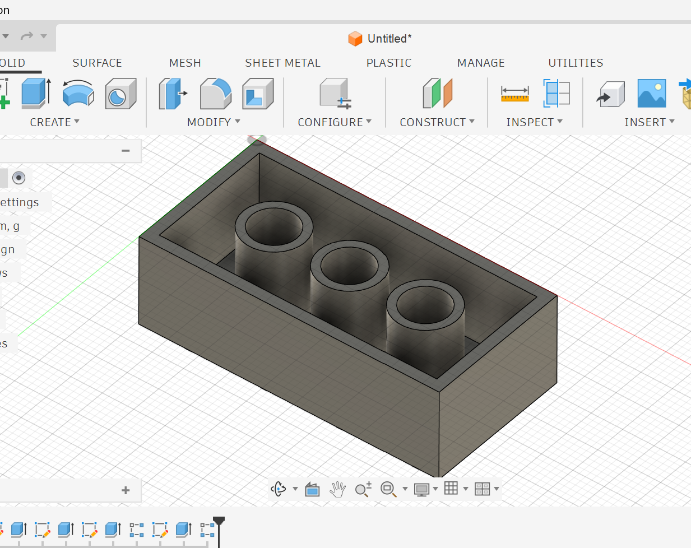The height and width of the screenshot is (548, 691).
Task: Expand the comments panel with plus
Action: [126, 490]
